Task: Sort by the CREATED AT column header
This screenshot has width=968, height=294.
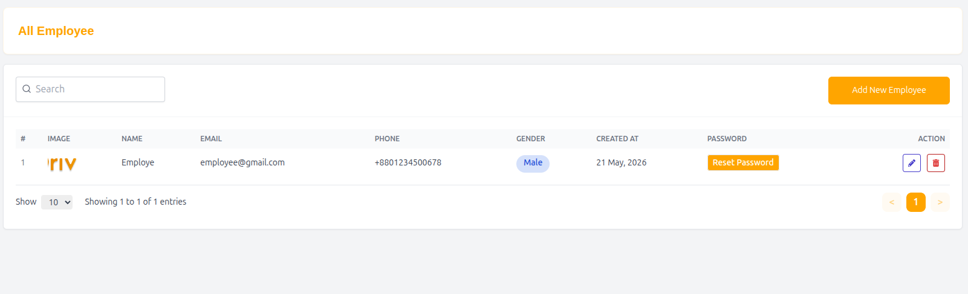Action: click(617, 139)
